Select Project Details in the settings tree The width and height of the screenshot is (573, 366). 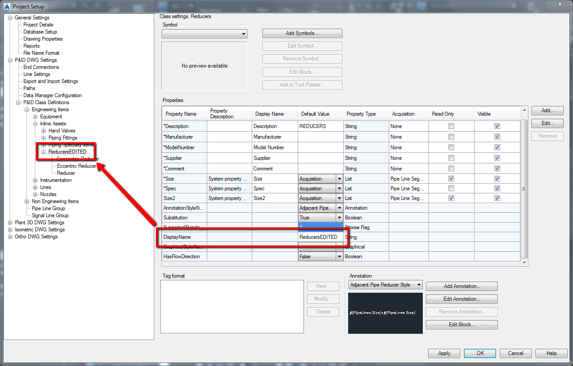click(38, 24)
